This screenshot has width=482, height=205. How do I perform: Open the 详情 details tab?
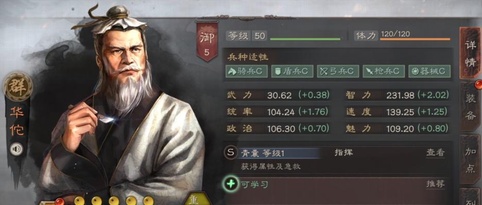pyautogui.click(x=470, y=53)
